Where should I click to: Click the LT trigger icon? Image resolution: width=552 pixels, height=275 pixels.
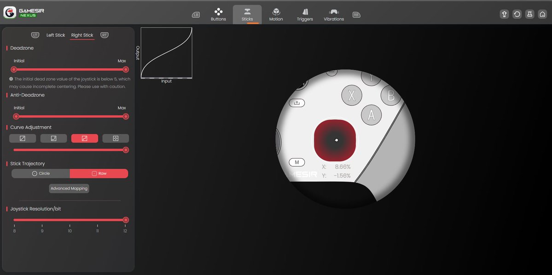[x=35, y=35]
